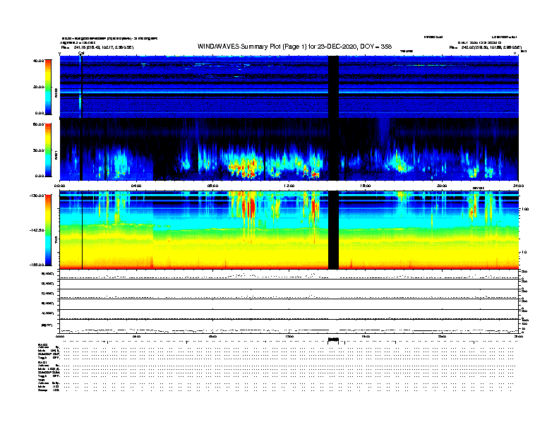Image resolution: width=559 pixels, height=432 pixels.
Task: Click the RAD1 status heading at bottom left
Action: coord(42,363)
